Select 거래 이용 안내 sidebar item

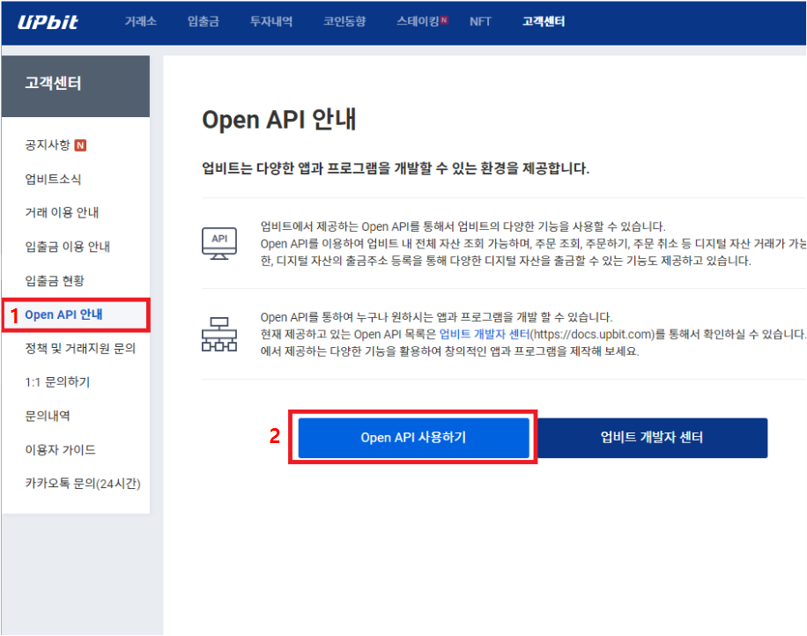click(x=62, y=212)
